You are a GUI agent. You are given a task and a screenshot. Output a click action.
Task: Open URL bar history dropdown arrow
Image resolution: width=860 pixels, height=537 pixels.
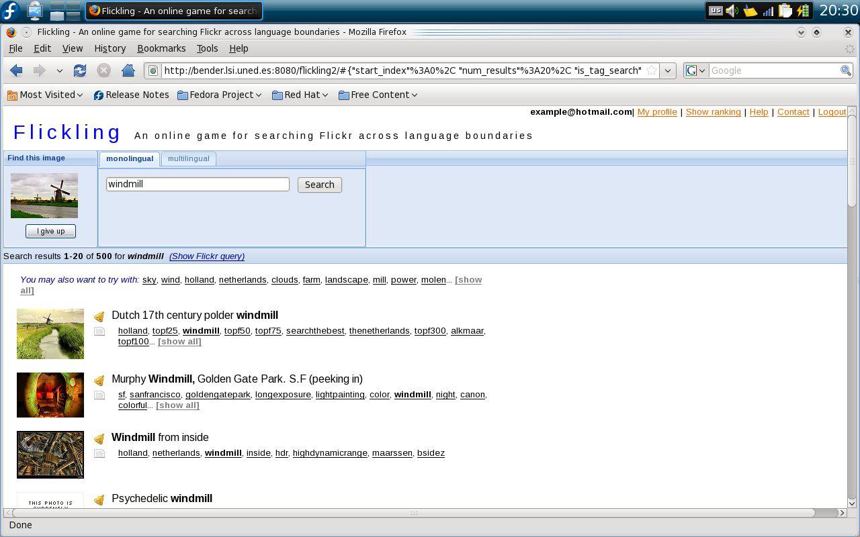pyautogui.click(x=667, y=70)
